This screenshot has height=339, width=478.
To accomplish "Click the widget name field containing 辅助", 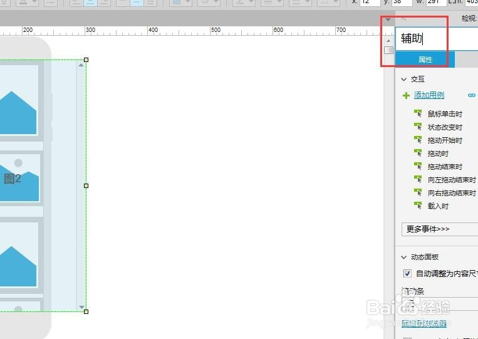I will pos(437,39).
